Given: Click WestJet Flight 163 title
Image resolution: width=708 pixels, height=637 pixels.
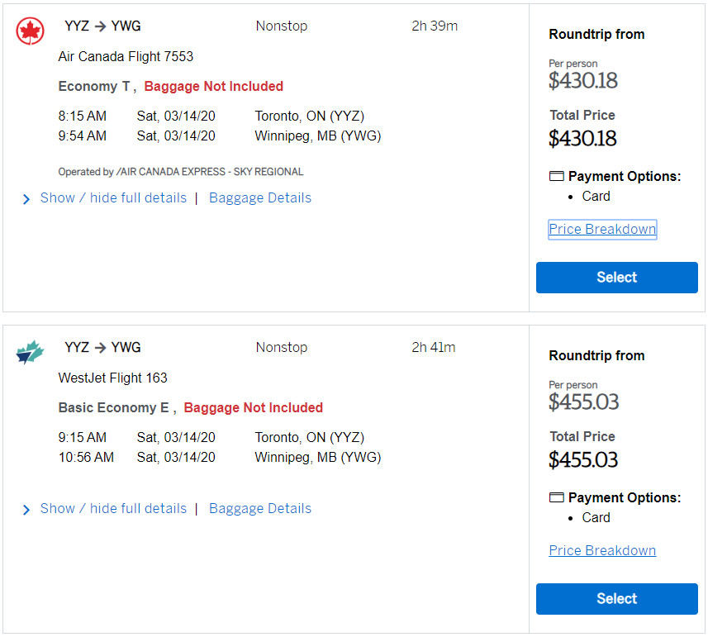Looking at the screenshot, I should [112, 378].
